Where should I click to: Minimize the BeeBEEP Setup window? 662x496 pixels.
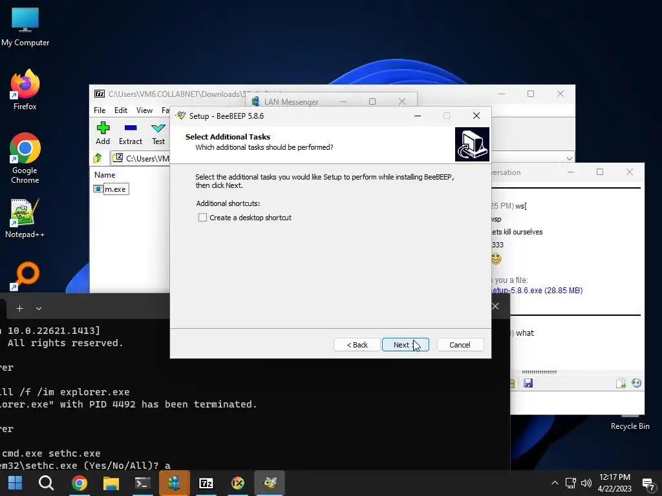tap(418, 116)
